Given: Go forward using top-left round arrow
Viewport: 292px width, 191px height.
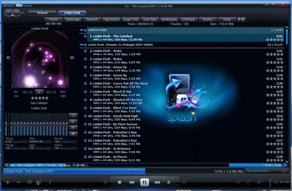Looking at the screenshot, I should tap(16, 13).
